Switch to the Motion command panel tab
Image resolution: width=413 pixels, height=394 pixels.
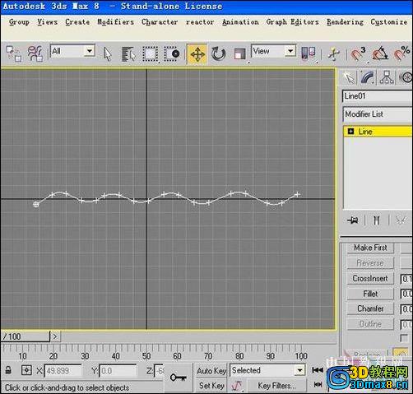click(406, 77)
